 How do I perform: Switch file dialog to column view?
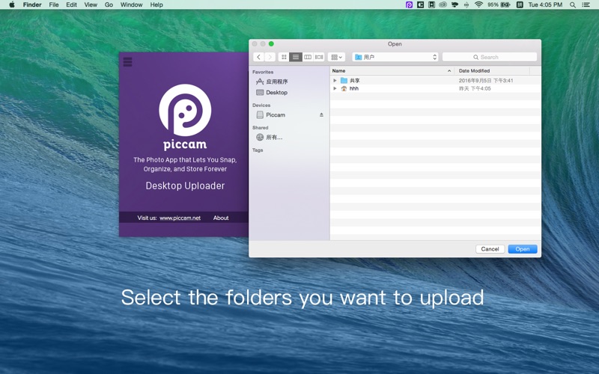[308, 57]
